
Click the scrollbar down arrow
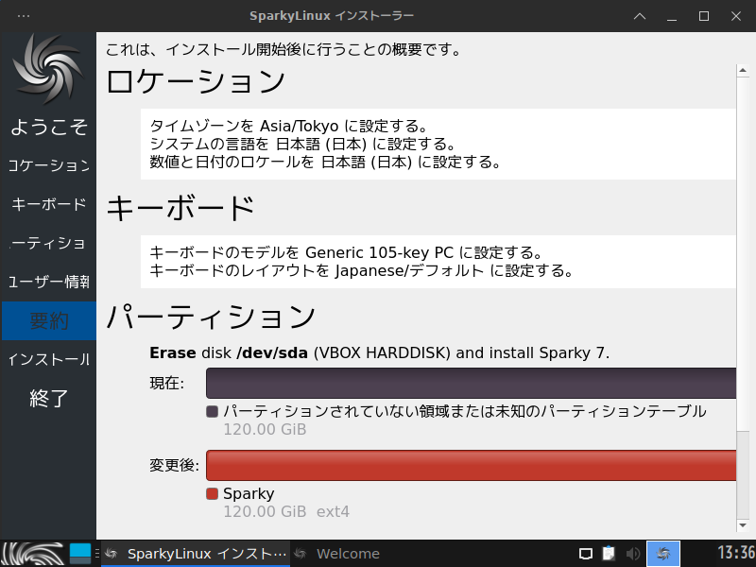coord(743,525)
